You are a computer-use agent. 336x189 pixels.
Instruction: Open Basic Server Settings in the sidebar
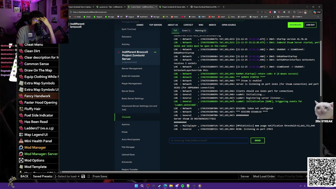pyautogui.click(x=133, y=98)
